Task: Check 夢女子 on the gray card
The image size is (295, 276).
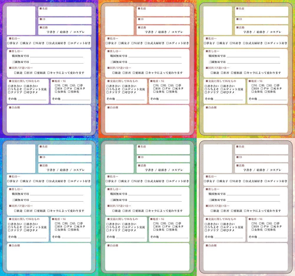Action: (205, 181)
